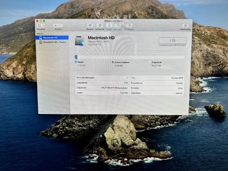Click the large Macintosh HD disk icon
This screenshot has width=228, height=171.
point(79,41)
